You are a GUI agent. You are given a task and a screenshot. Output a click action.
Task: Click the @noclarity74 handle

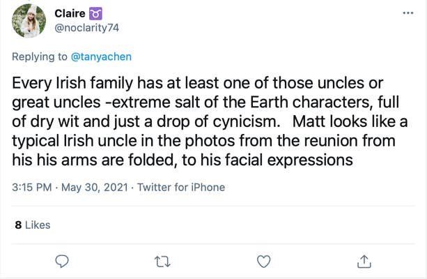86,27
